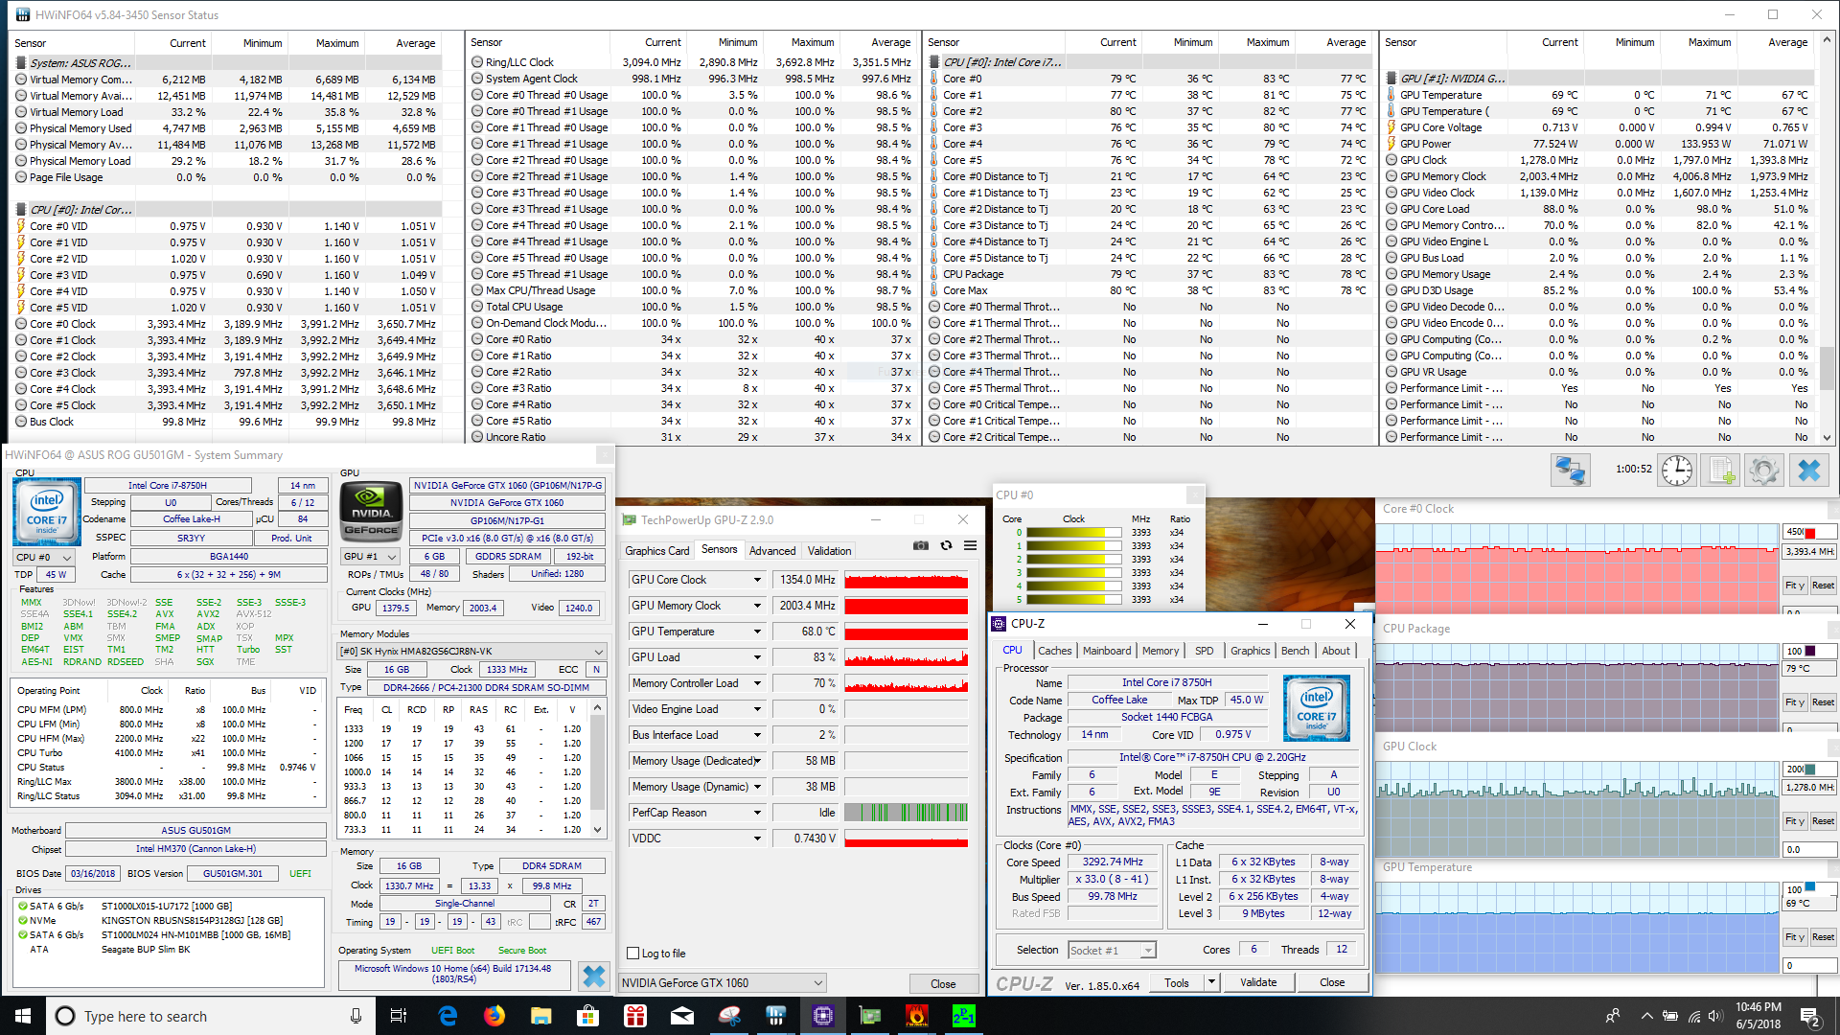
Task: Switch to Graphics Card tab in GPU-Z
Action: [x=657, y=551]
